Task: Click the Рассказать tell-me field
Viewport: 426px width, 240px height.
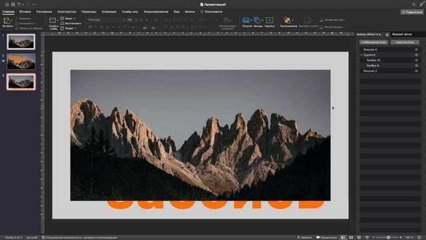Action: click(212, 12)
